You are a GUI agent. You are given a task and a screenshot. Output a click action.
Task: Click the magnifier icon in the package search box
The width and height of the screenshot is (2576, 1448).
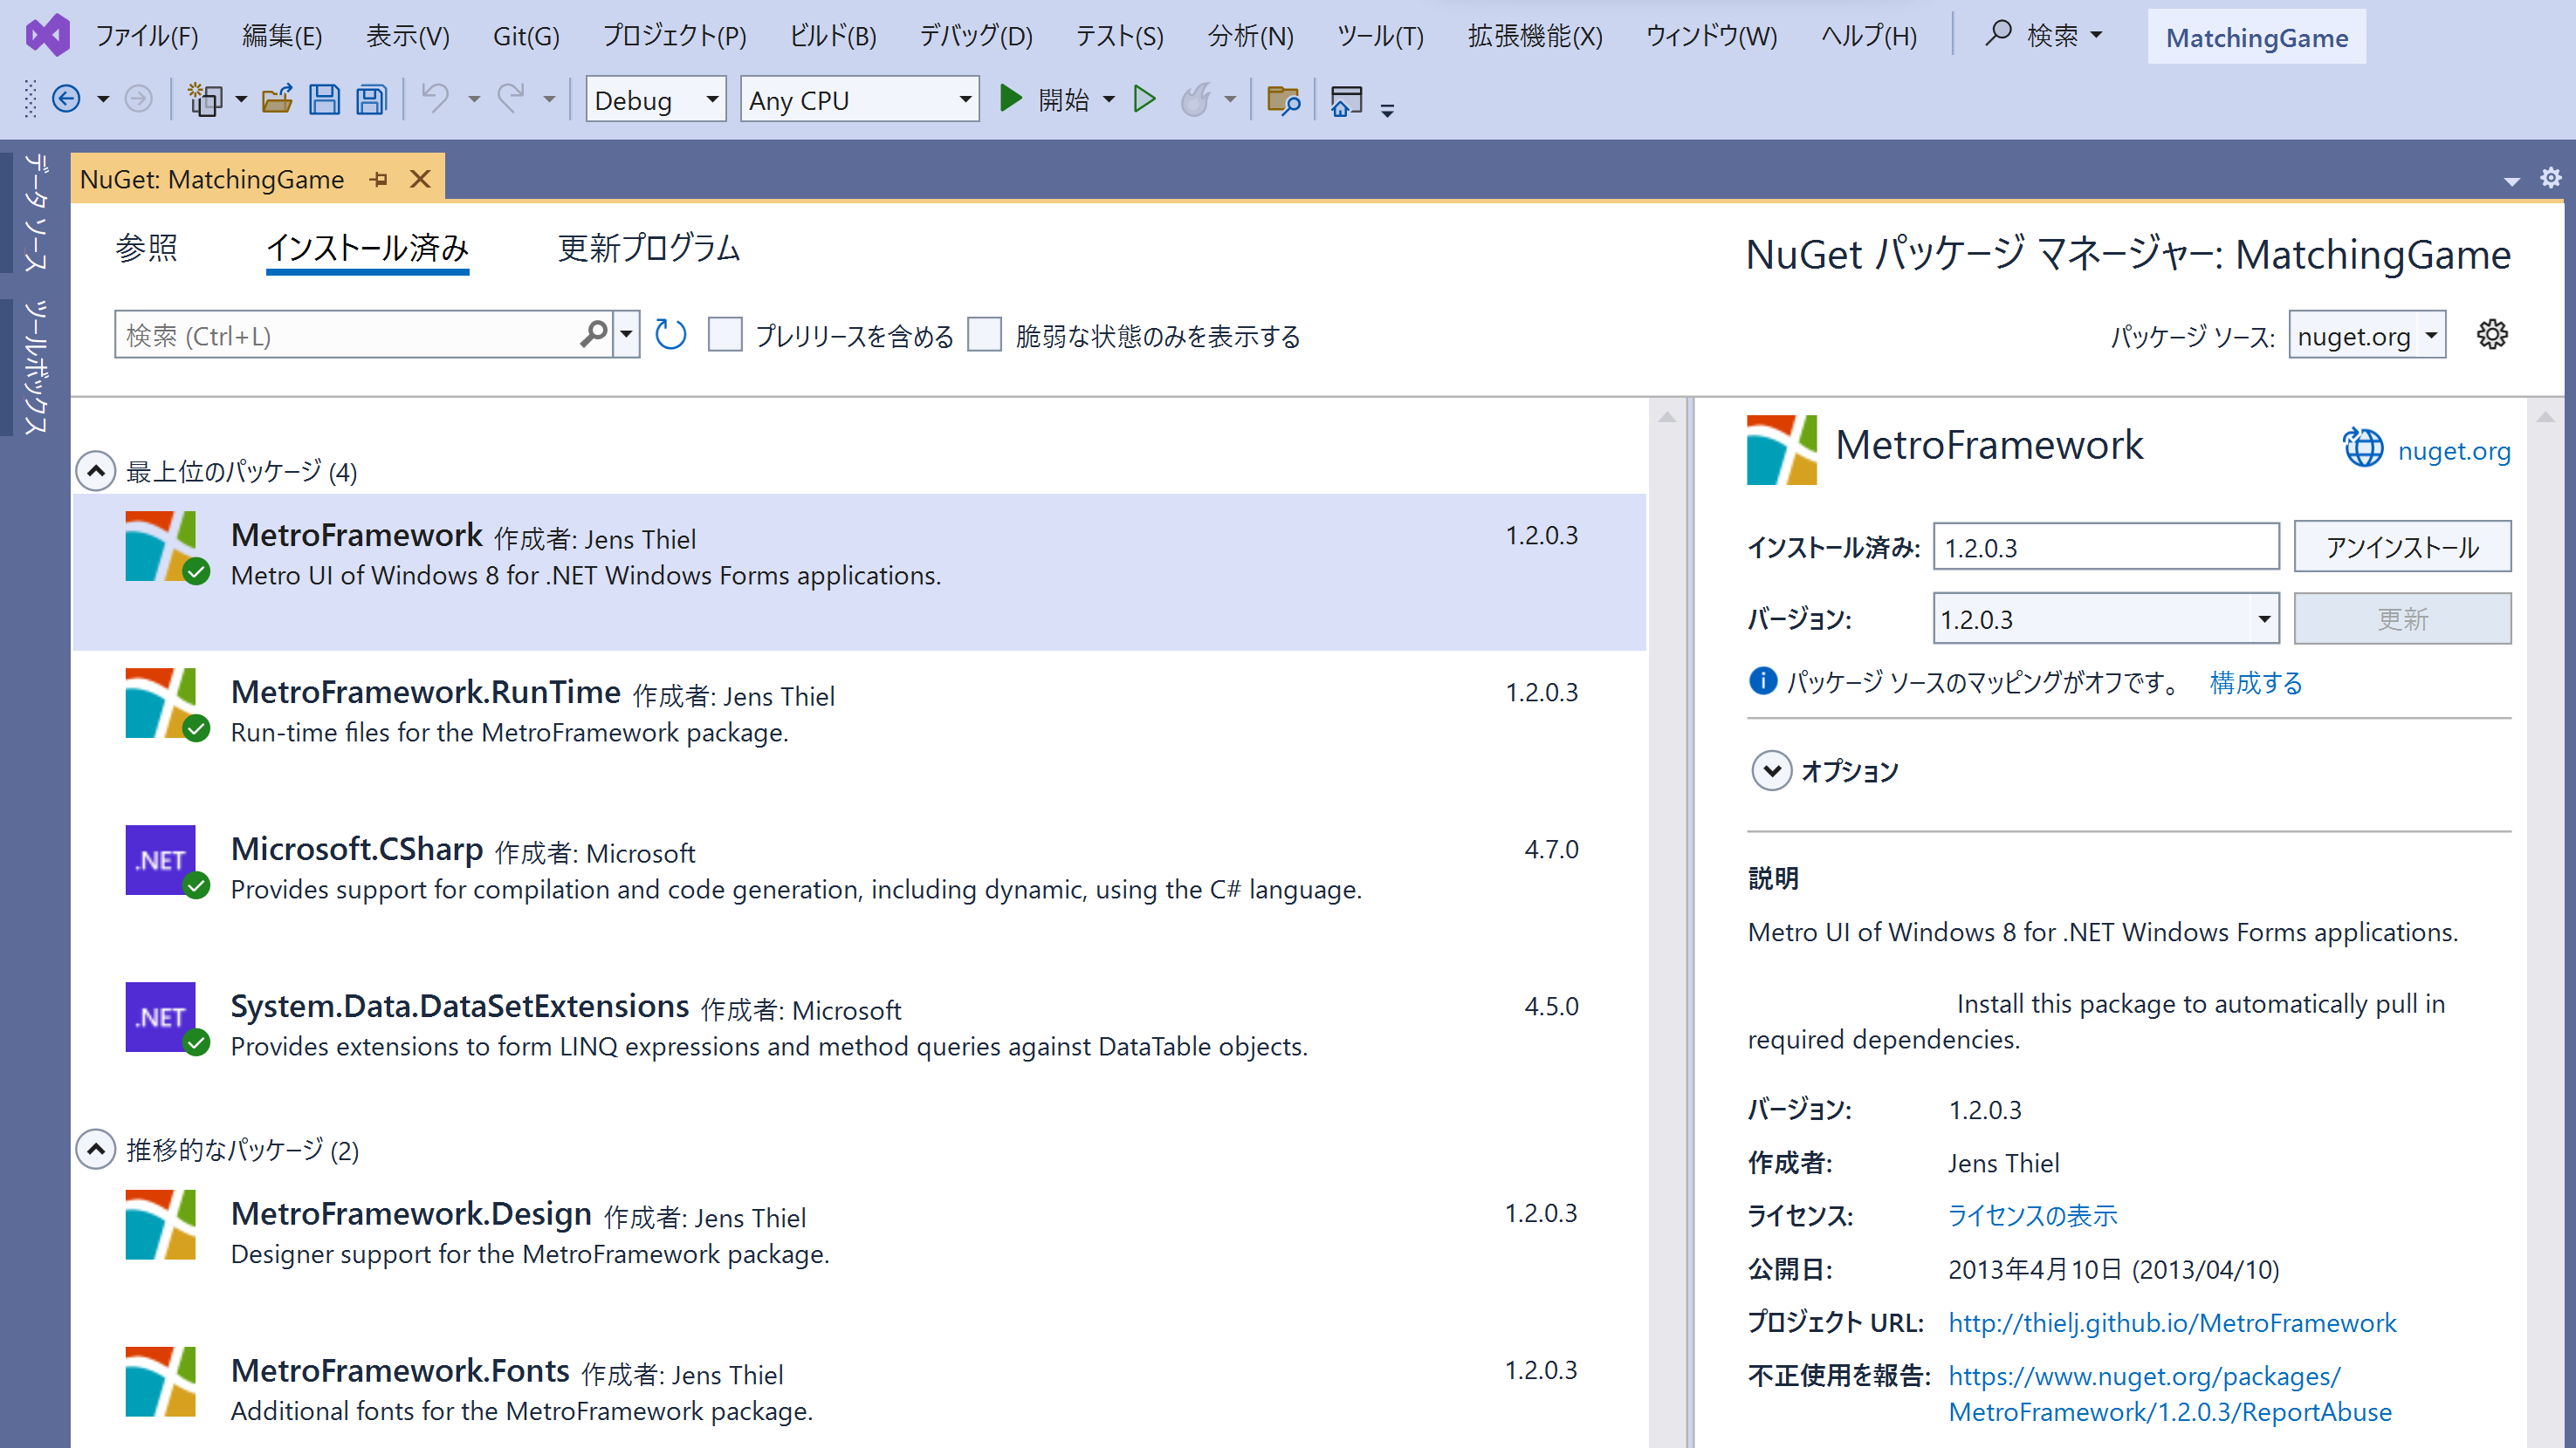[x=594, y=334]
